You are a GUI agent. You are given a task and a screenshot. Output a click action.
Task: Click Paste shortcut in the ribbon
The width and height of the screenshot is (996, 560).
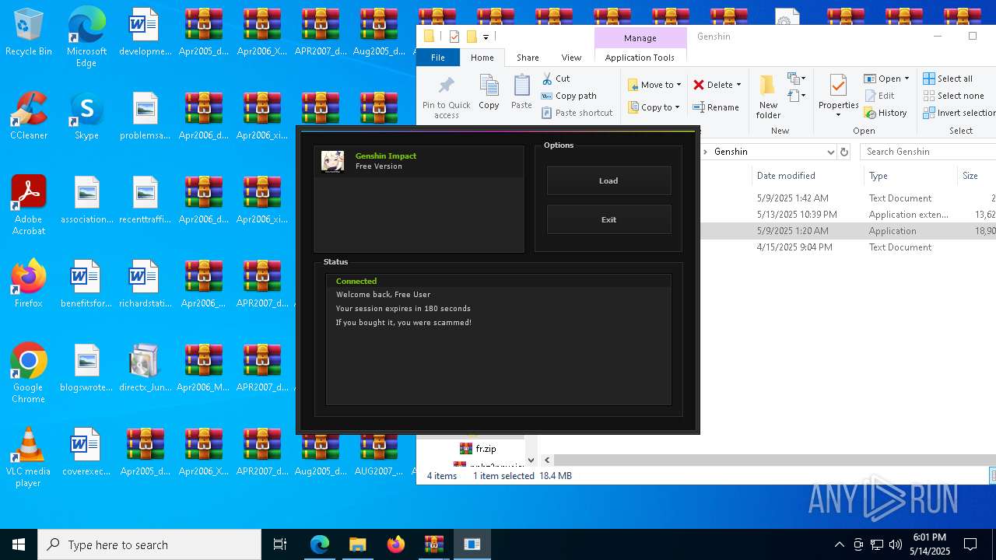577,113
